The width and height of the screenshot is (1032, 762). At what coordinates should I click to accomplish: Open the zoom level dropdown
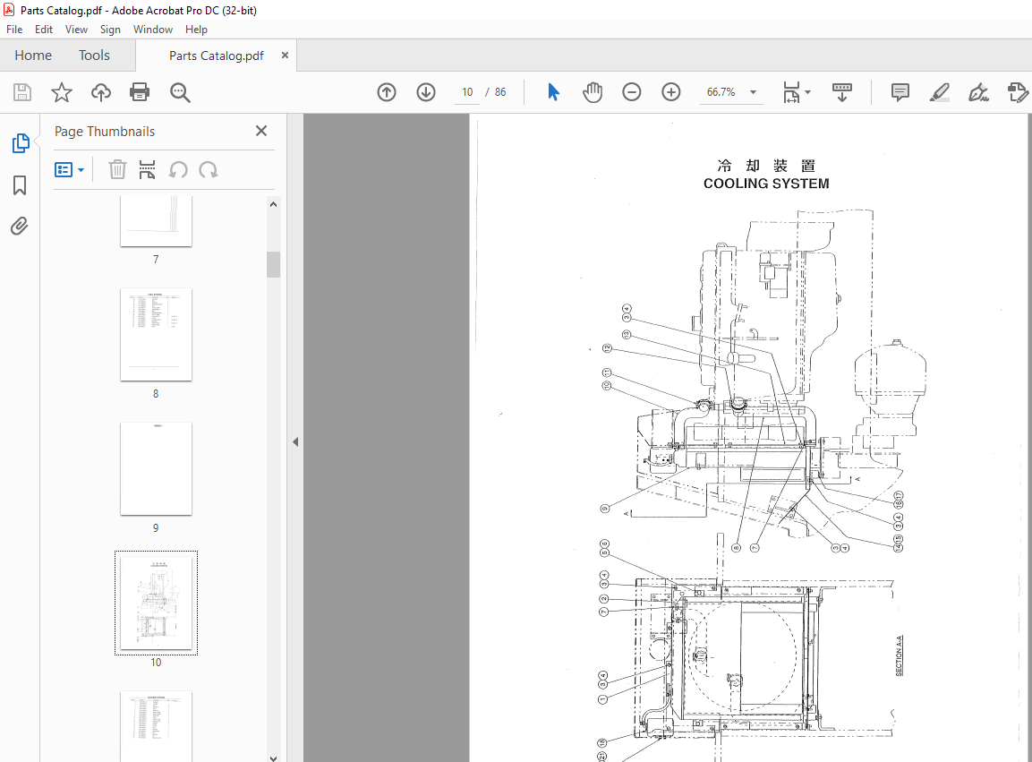(753, 92)
